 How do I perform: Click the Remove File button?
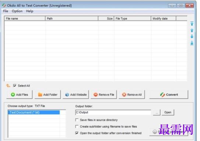[104, 95]
